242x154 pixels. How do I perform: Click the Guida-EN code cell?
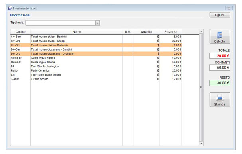click(x=20, y=58)
